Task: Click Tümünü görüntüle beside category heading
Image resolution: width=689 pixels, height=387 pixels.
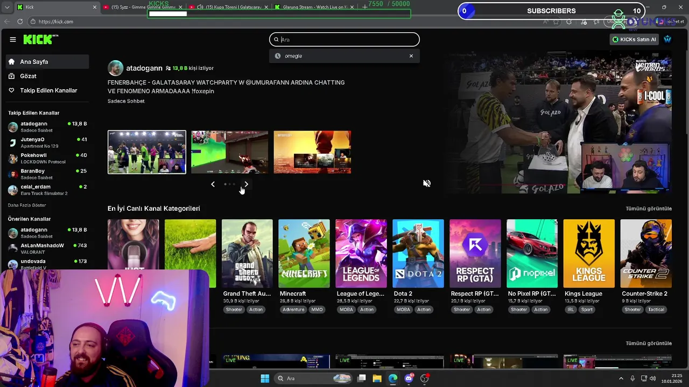Action: 649,209
